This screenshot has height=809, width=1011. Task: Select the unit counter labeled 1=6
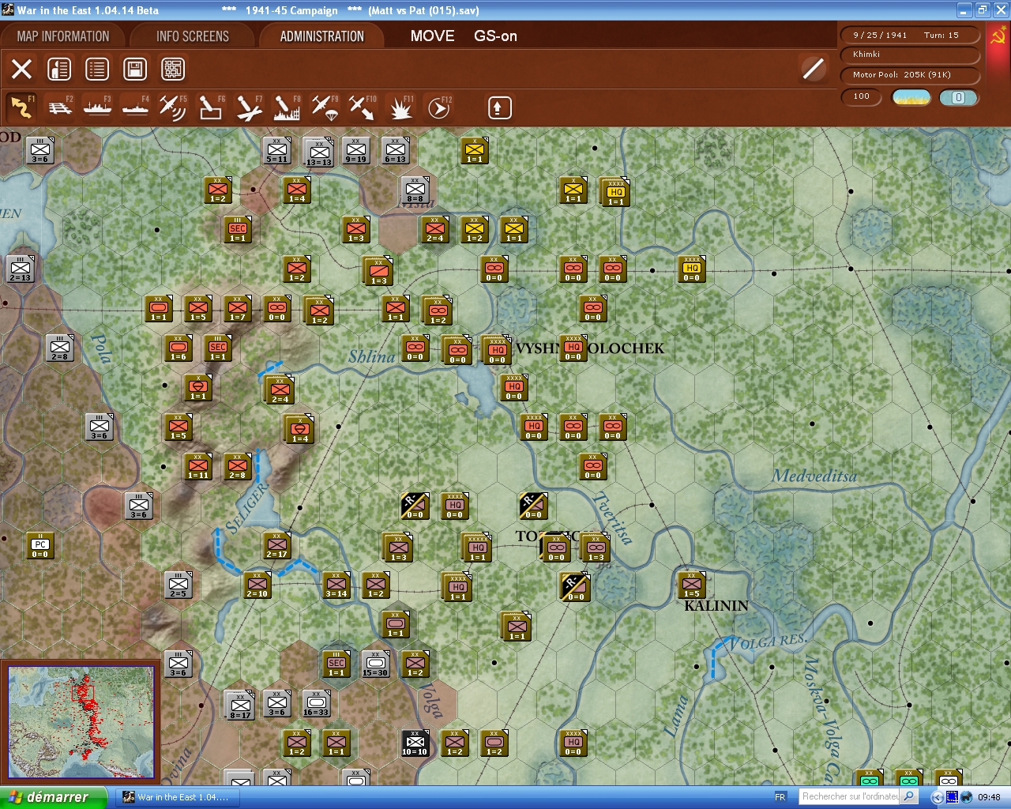178,348
